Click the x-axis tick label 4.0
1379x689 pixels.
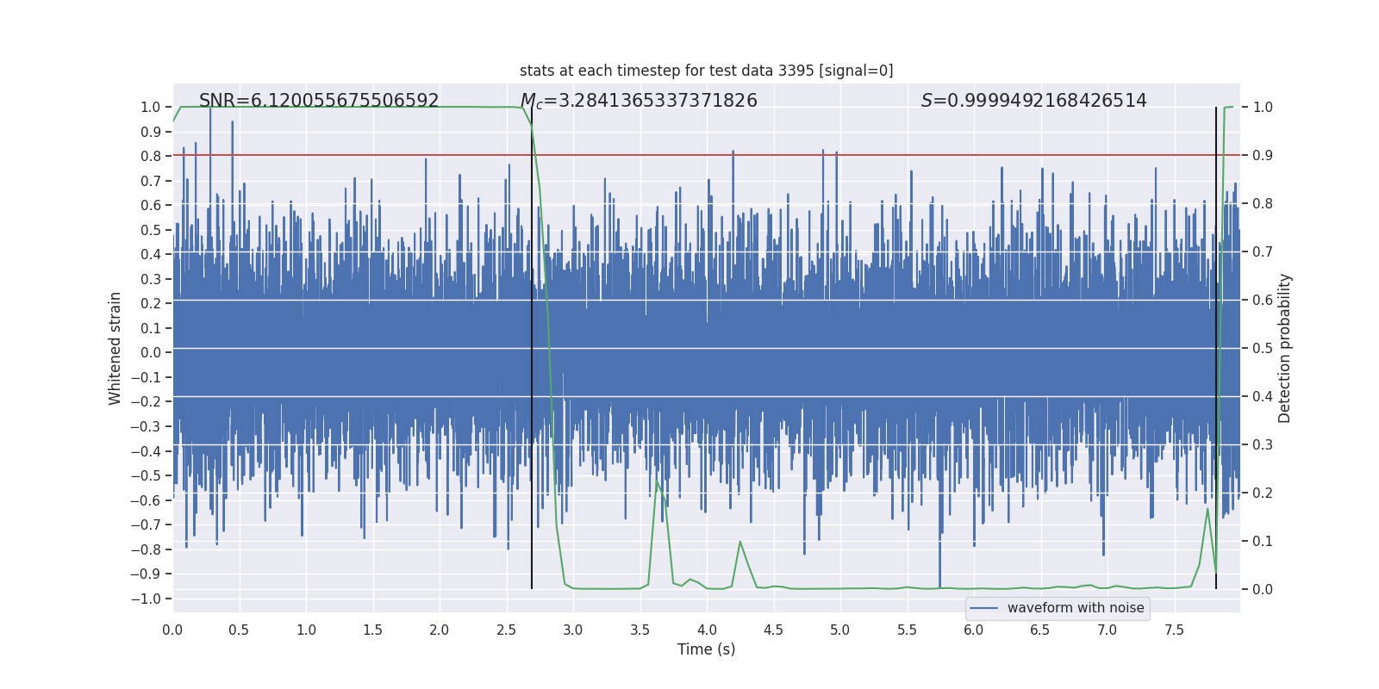point(707,630)
